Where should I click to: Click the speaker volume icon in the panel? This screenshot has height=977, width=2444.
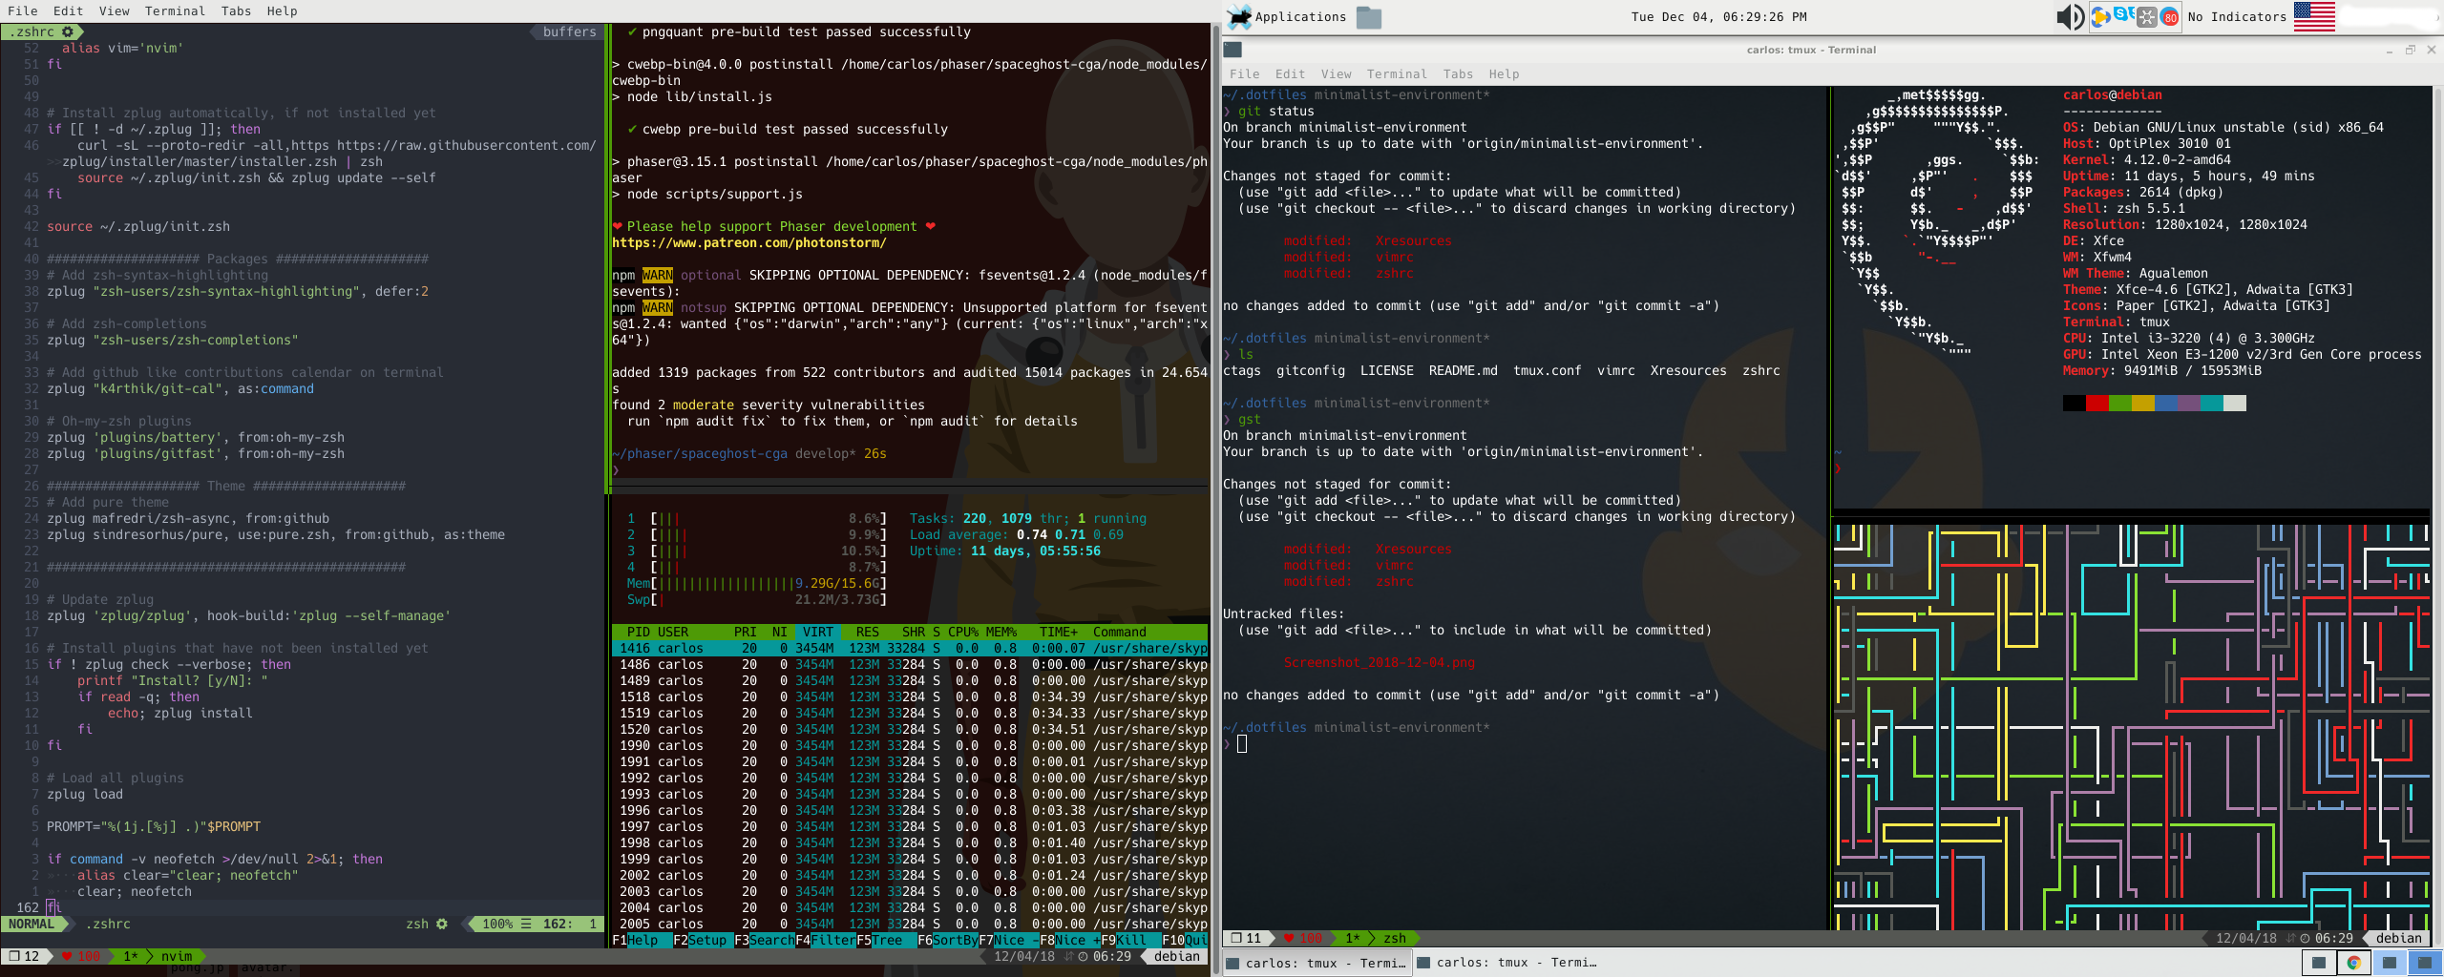(x=2069, y=16)
